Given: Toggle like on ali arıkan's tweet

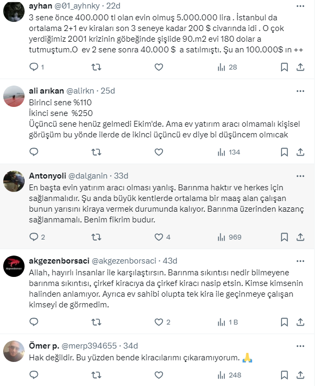Looking at the screenshot, I should tap(159, 152).
